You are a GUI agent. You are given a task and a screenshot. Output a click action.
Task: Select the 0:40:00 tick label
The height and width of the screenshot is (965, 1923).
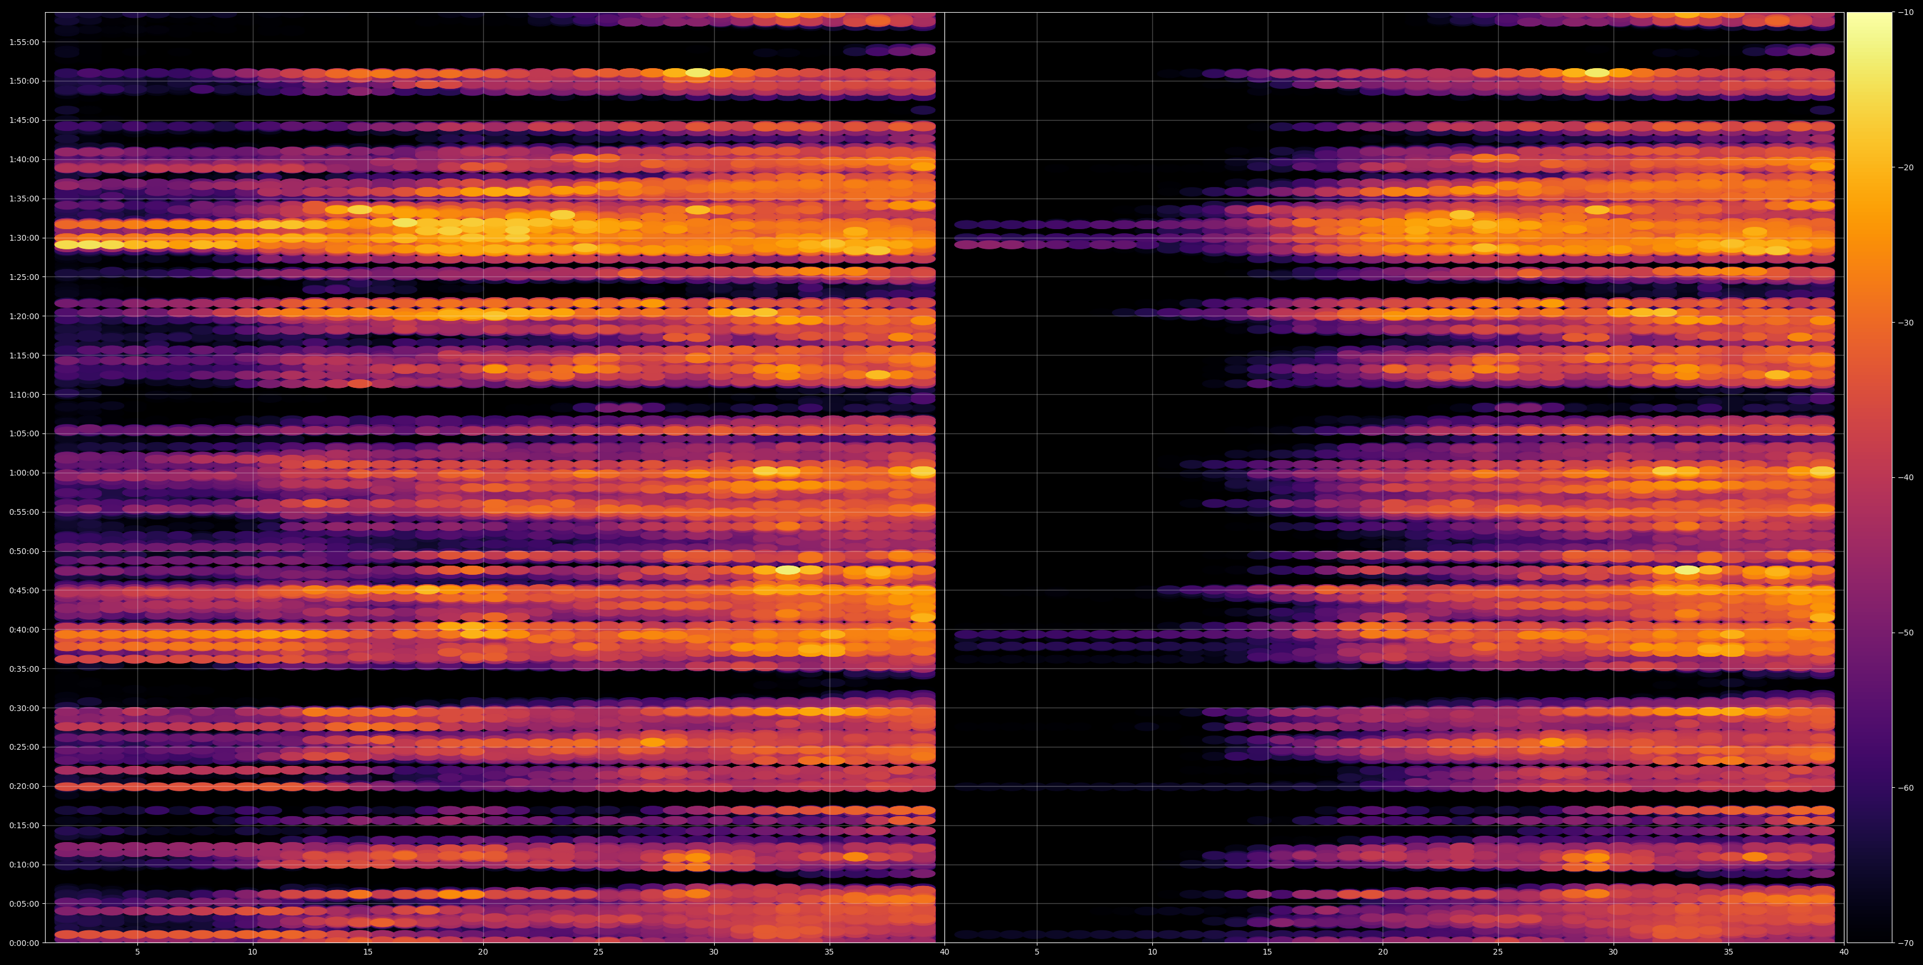coord(24,629)
